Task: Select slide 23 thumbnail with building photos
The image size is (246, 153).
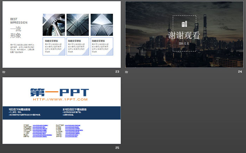Action: pos(61,34)
